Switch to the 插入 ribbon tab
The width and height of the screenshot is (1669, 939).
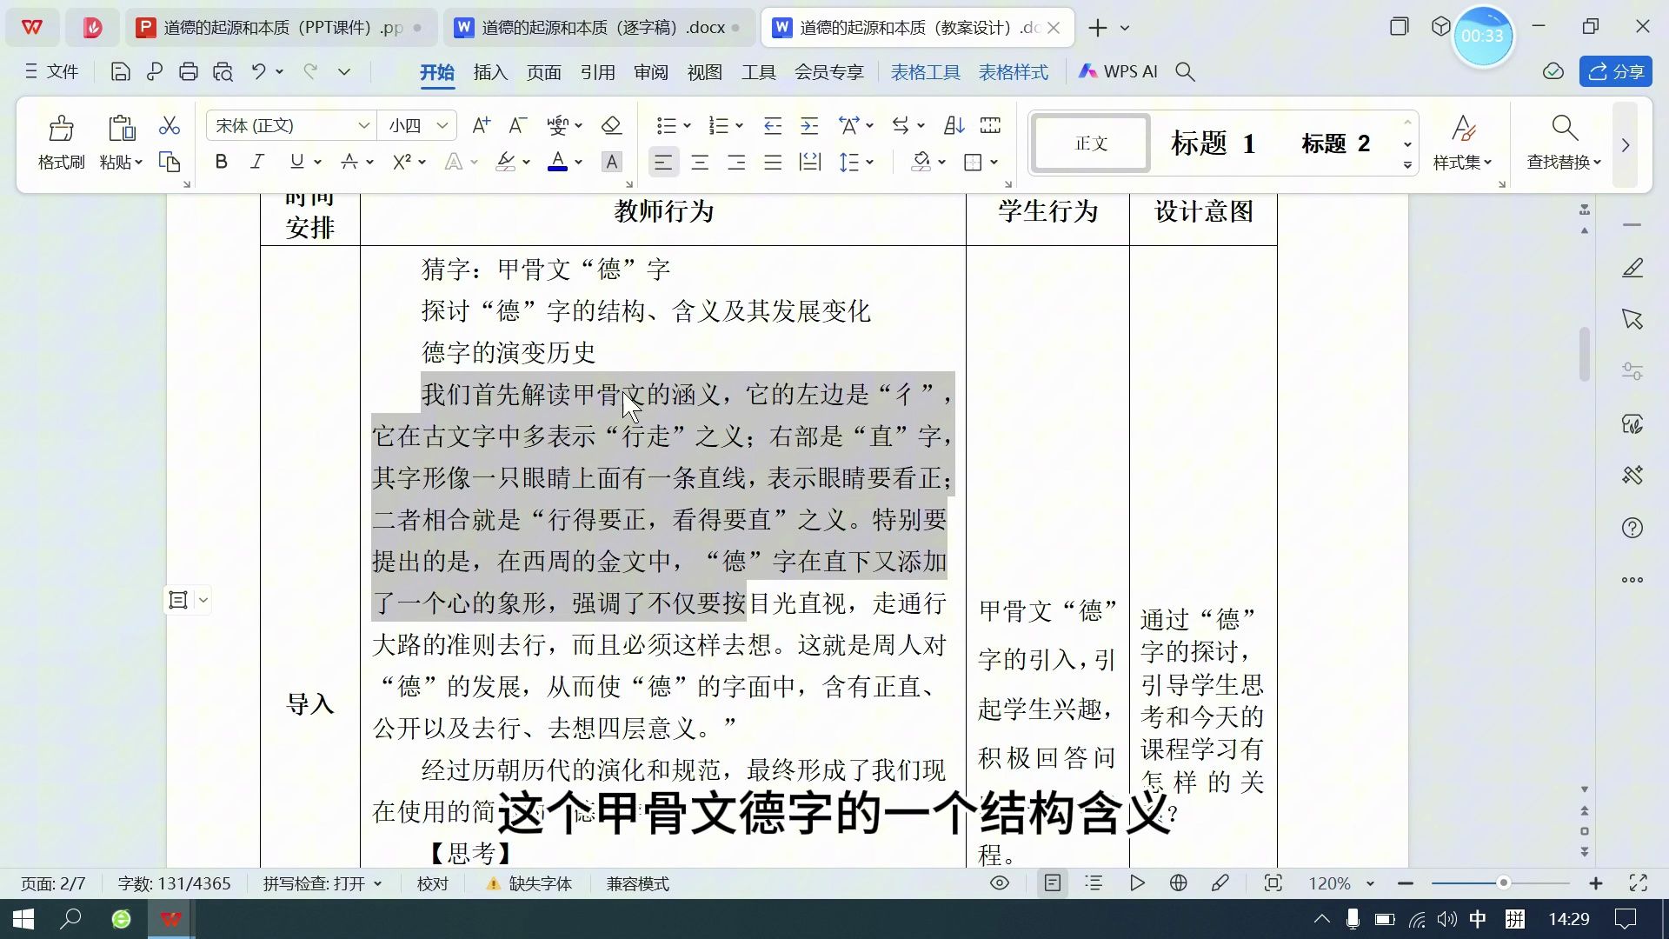tap(490, 72)
